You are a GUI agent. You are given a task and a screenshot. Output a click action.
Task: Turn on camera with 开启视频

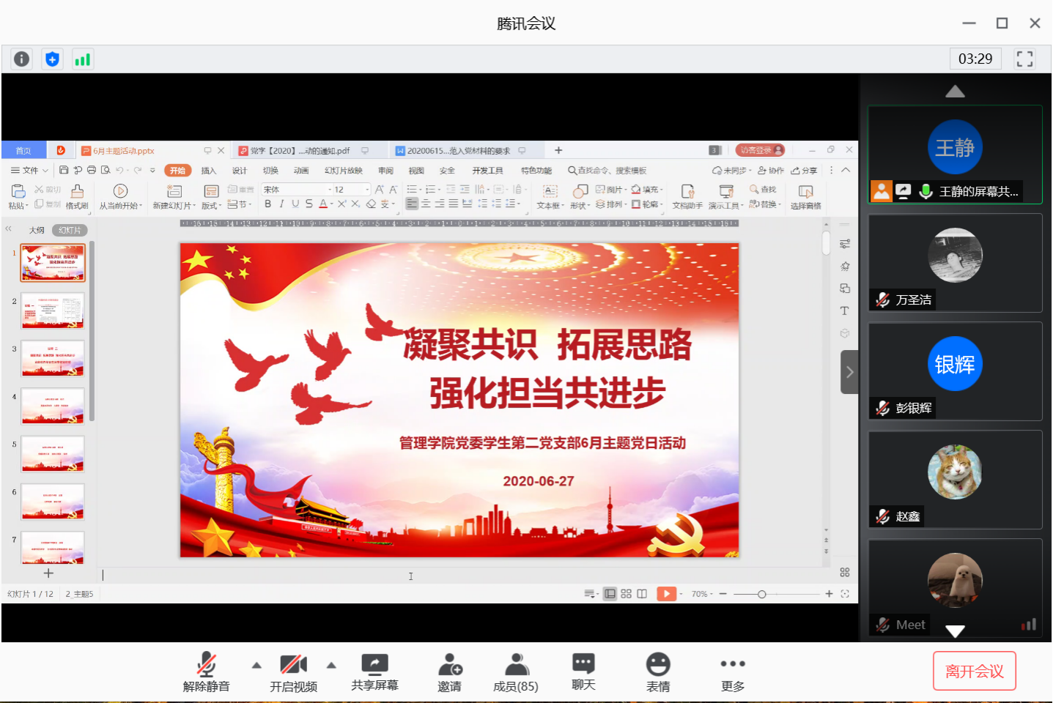point(293,672)
